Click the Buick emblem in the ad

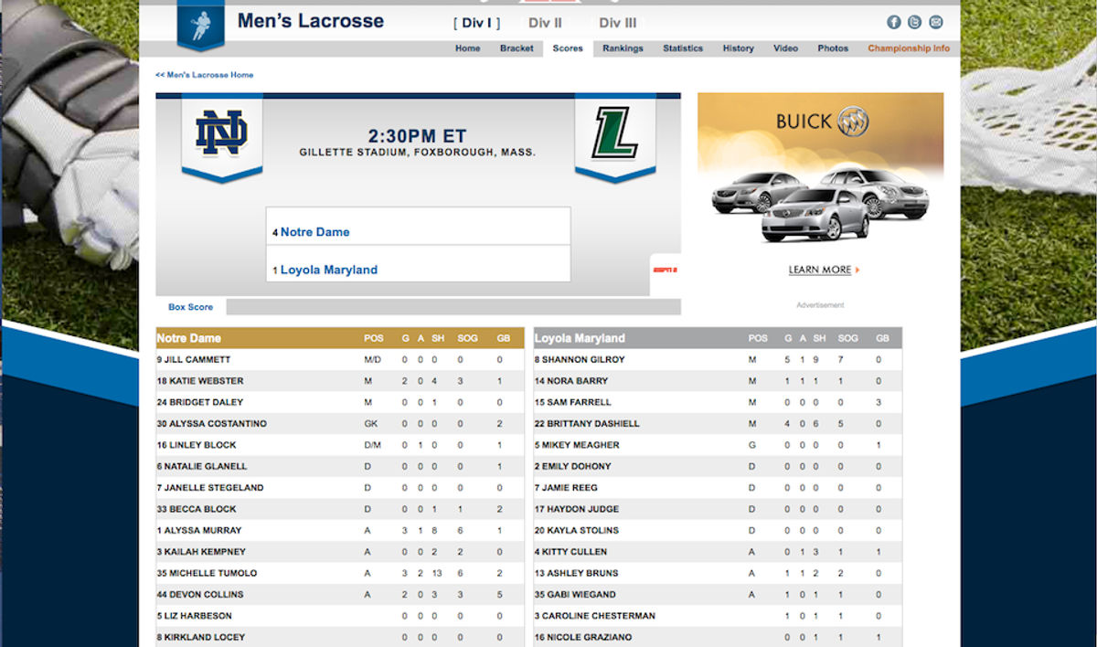[x=852, y=122]
